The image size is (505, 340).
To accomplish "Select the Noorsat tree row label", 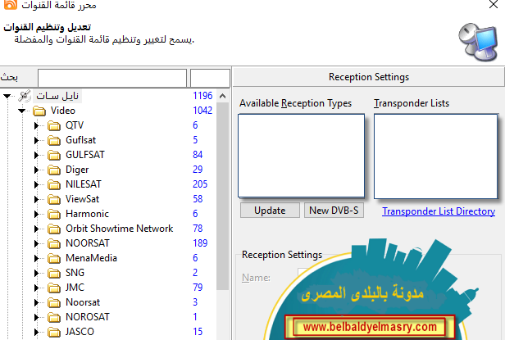I will [x=83, y=302].
